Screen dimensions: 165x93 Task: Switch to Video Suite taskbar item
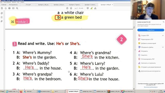click(30, 91)
